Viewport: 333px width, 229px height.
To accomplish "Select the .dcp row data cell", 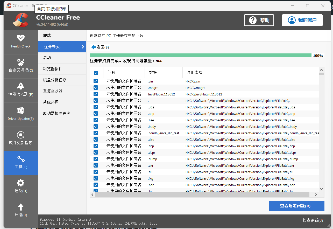I will tap(151, 146).
